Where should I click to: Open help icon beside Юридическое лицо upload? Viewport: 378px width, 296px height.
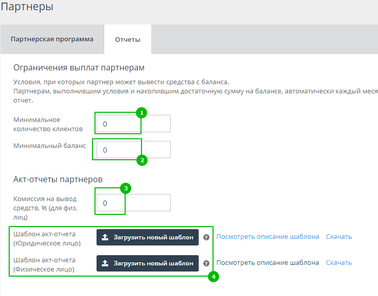pos(206,237)
